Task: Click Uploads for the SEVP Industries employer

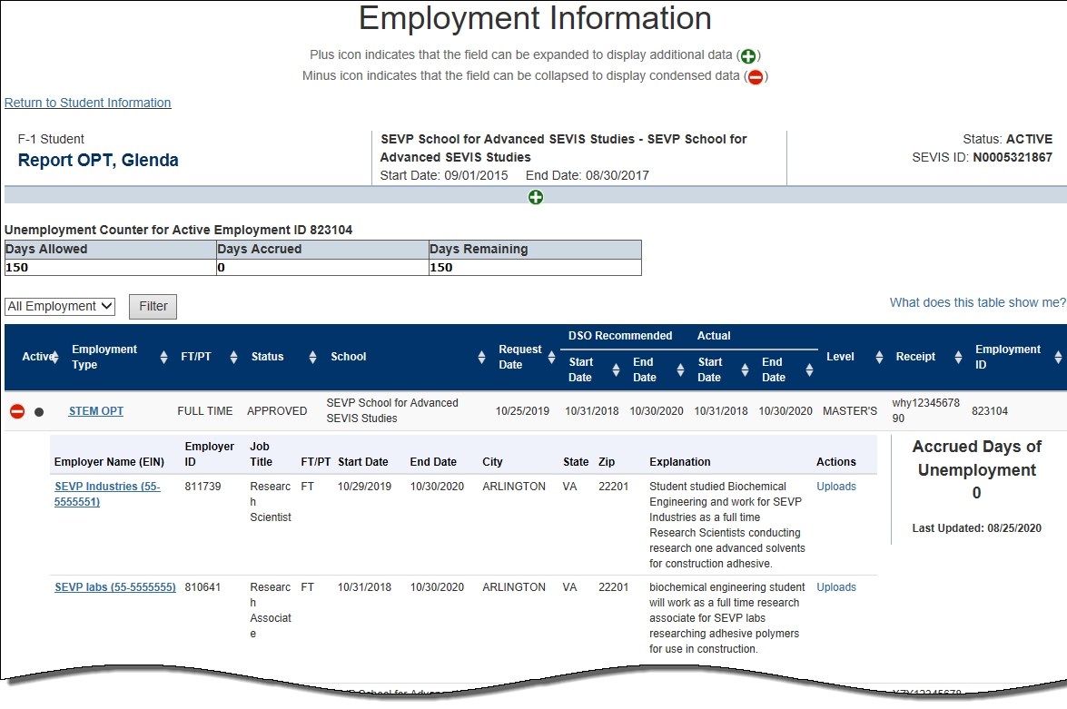Action: pyautogui.click(x=836, y=487)
